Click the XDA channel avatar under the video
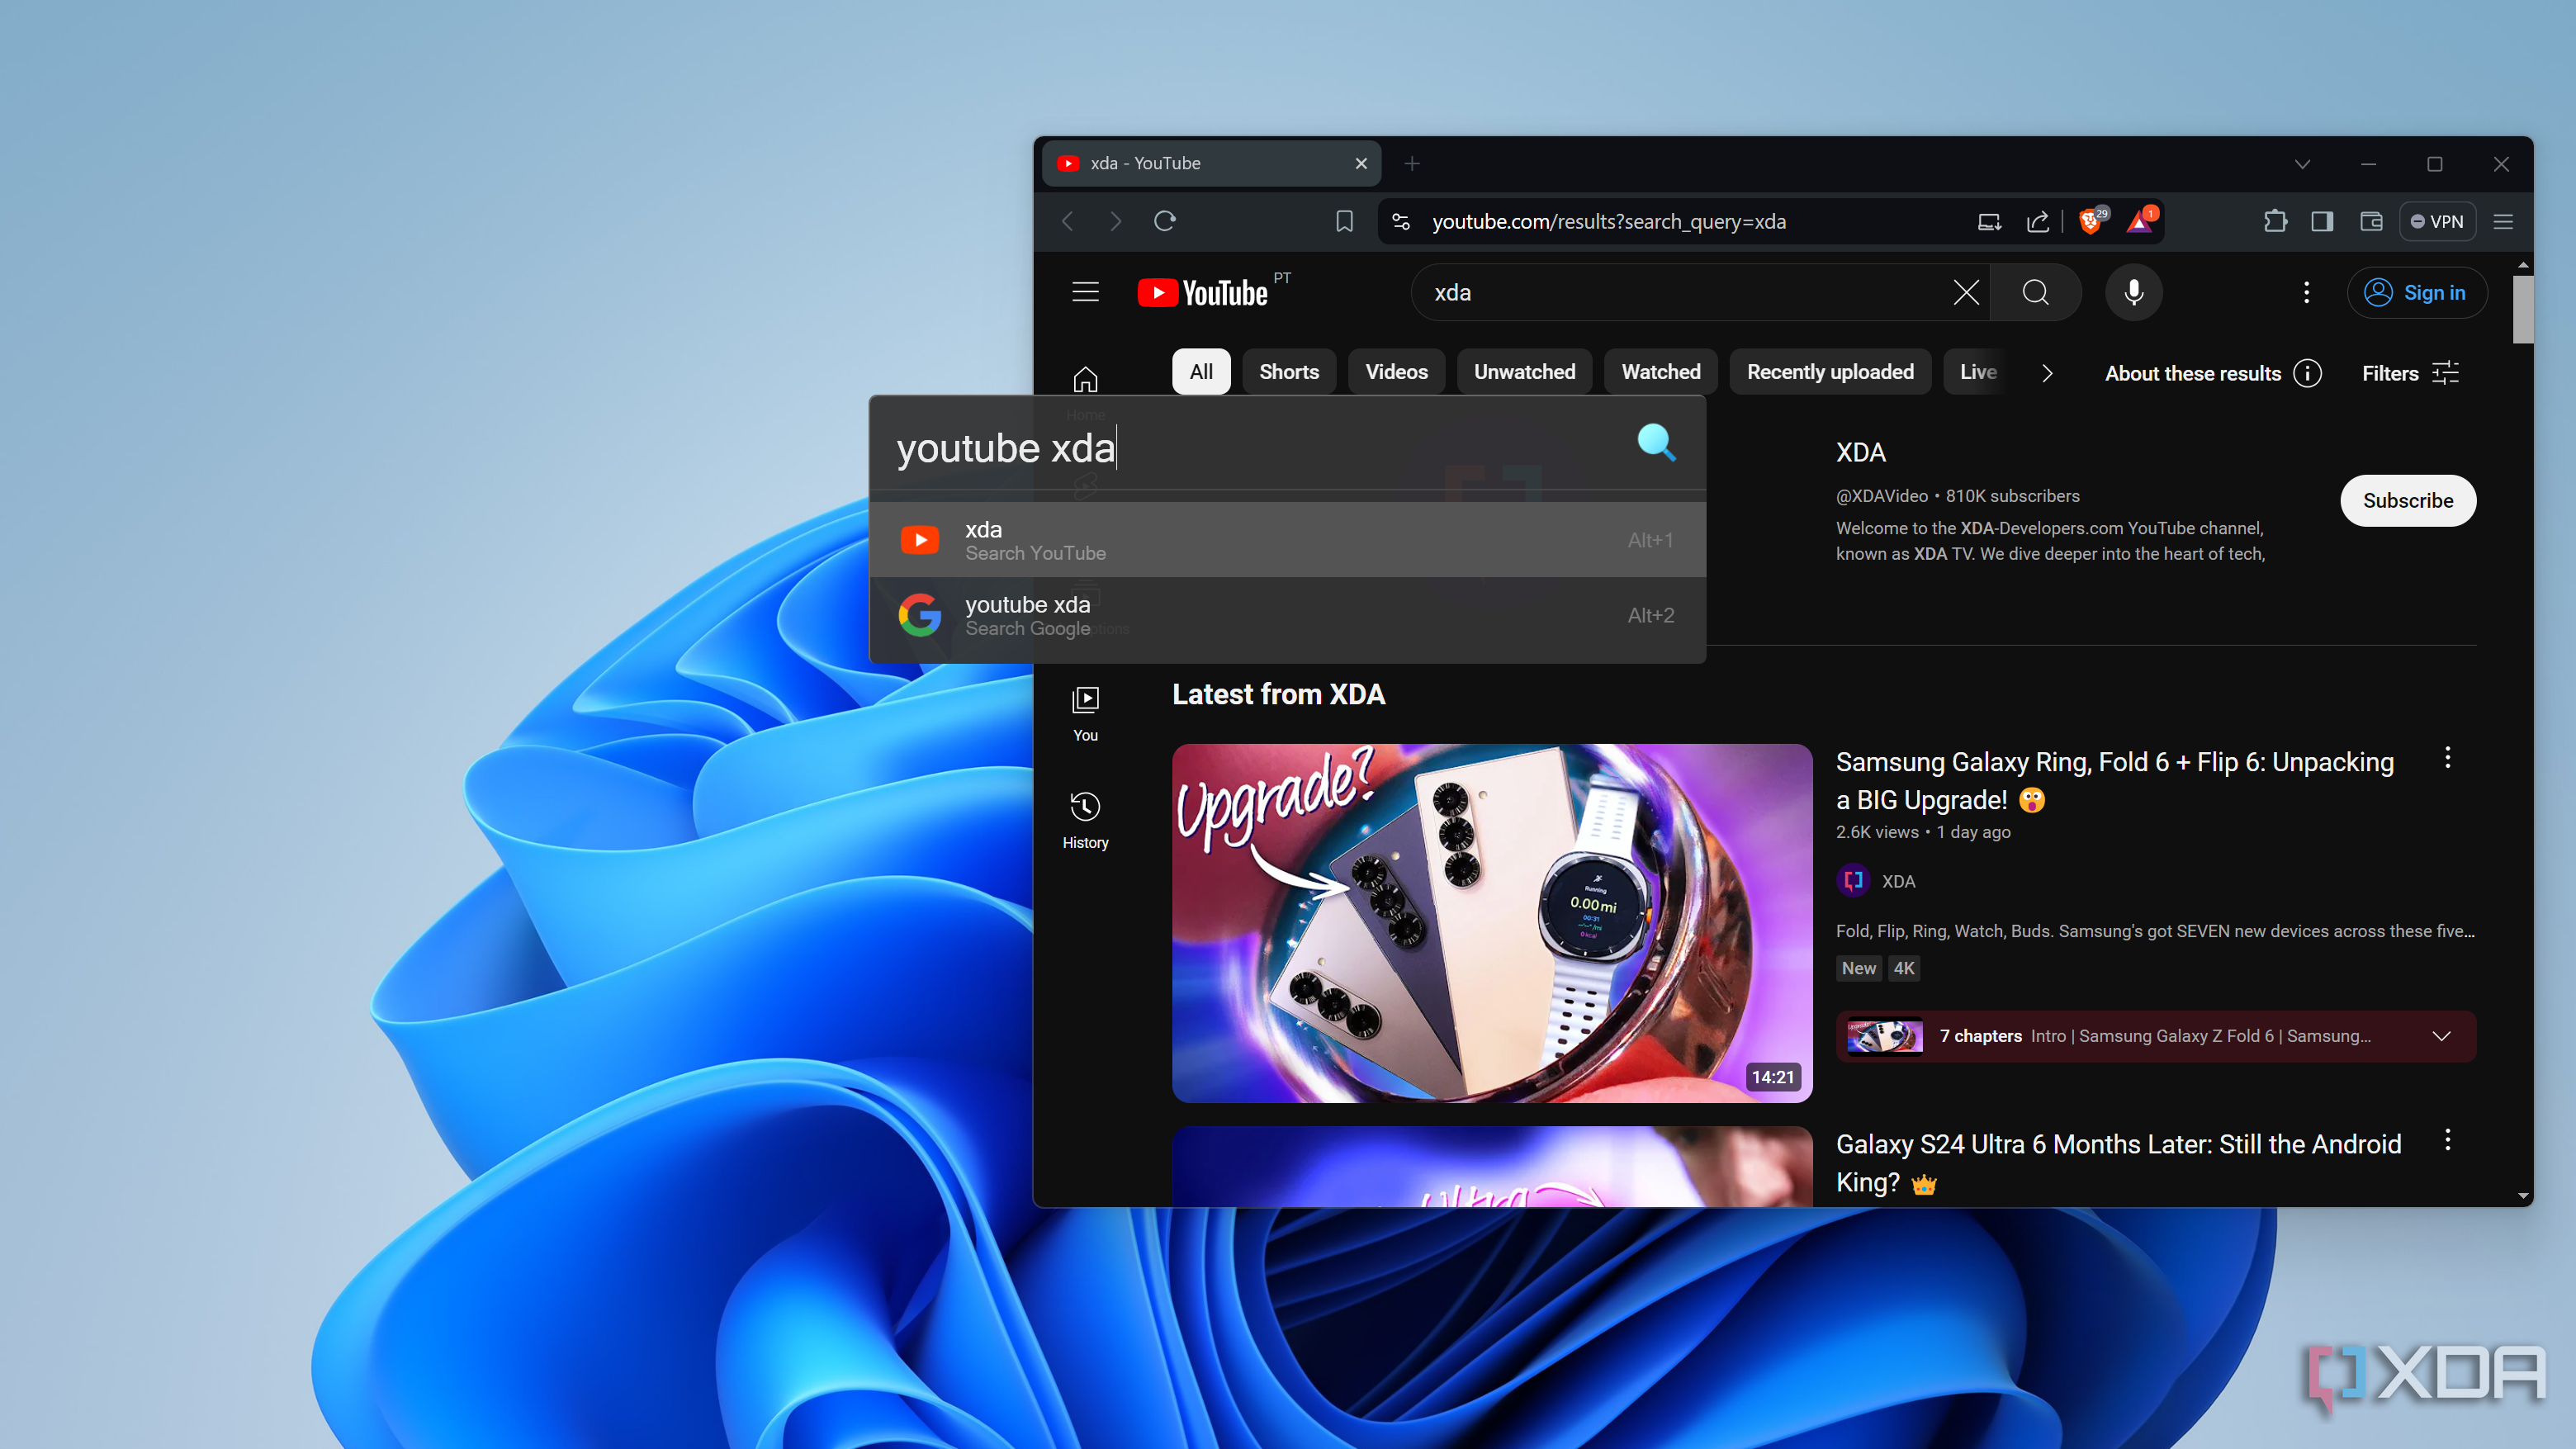This screenshot has width=2576, height=1449. pos(1853,880)
